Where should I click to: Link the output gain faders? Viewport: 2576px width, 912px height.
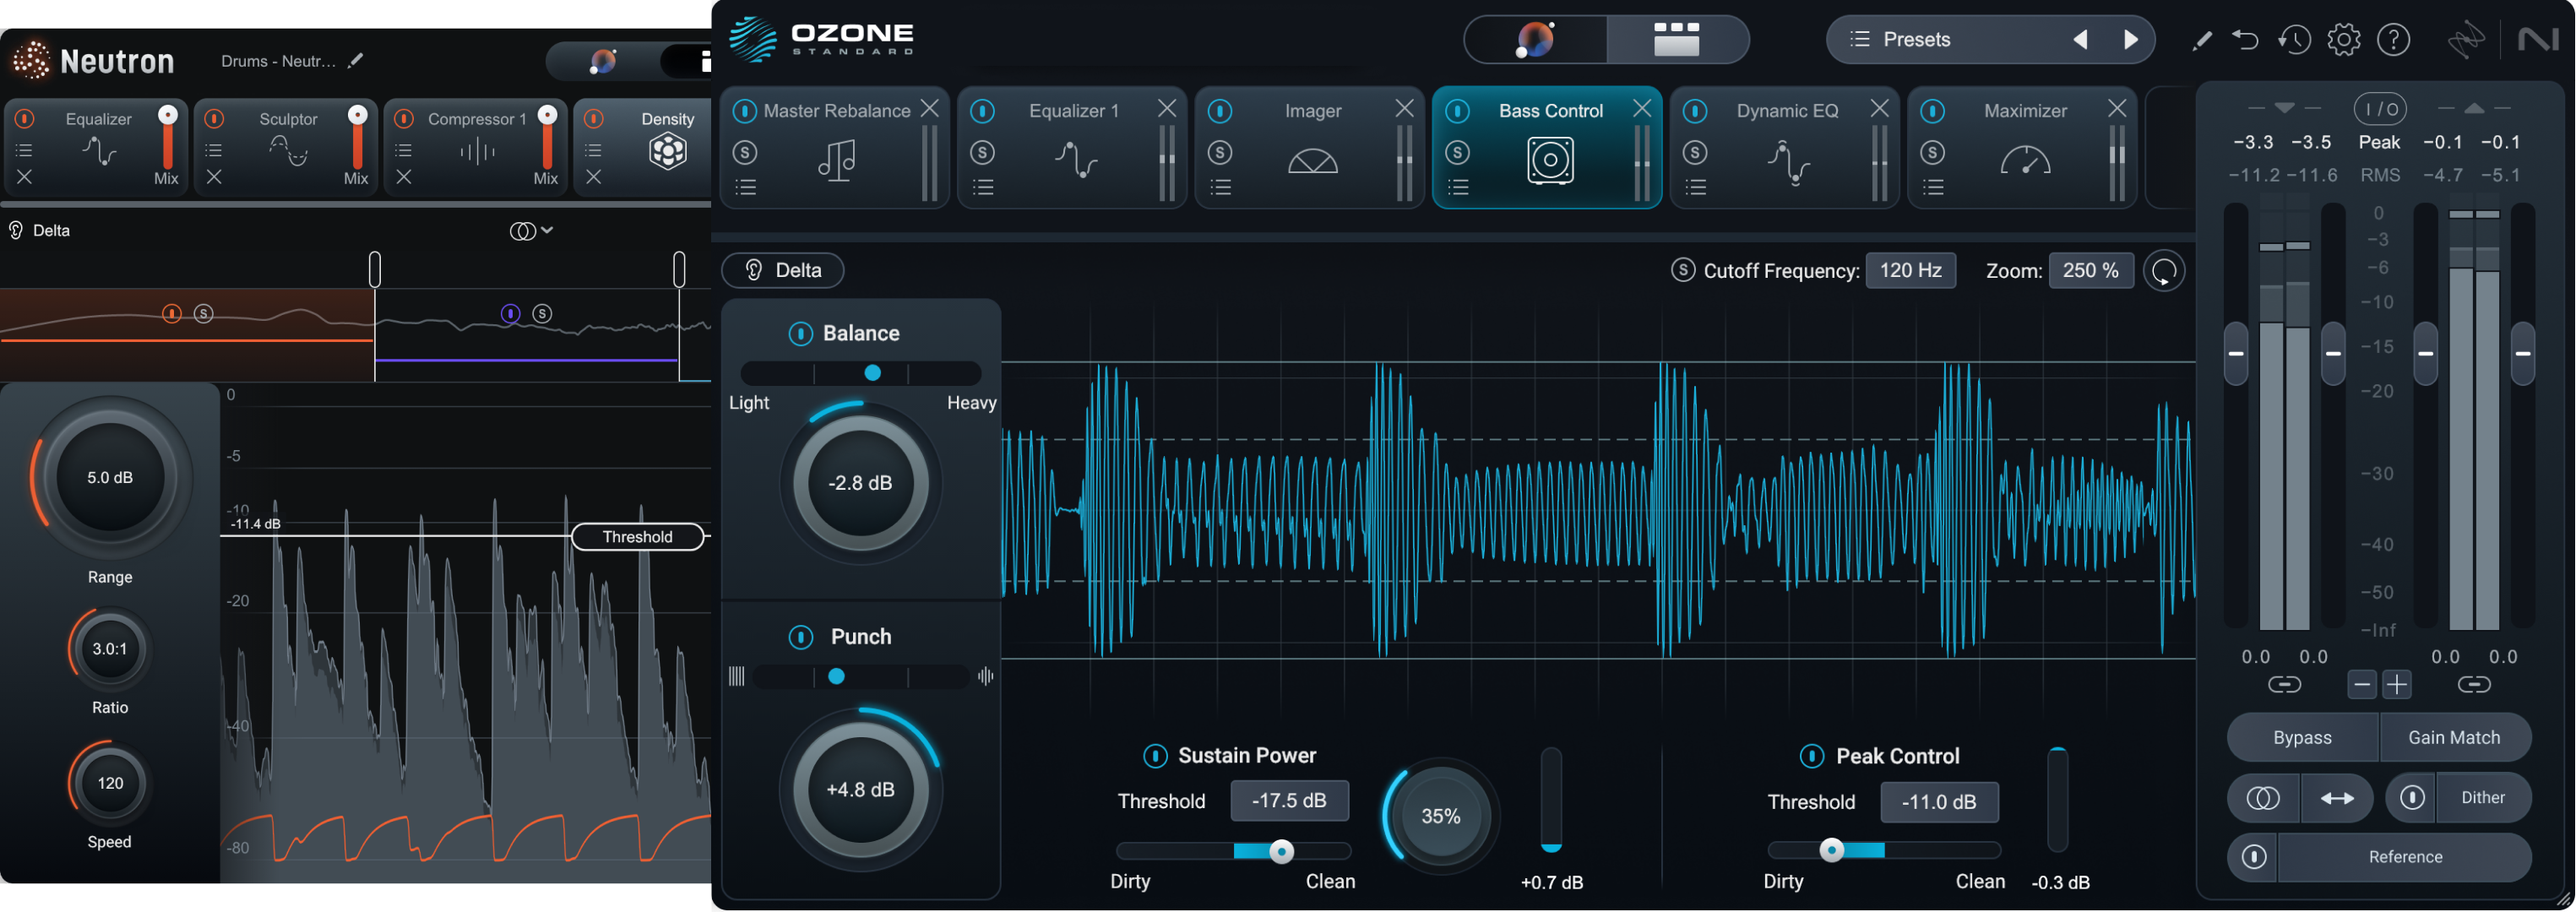(2473, 685)
